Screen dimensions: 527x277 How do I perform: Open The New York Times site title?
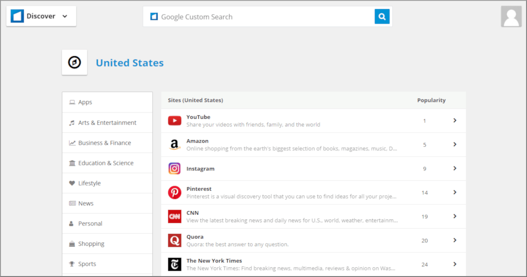(214, 261)
